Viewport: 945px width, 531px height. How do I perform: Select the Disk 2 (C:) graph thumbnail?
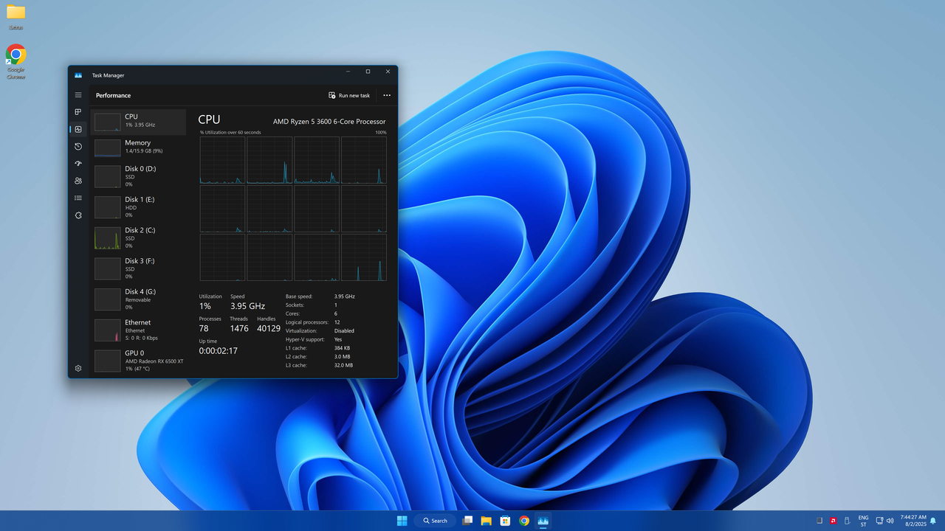point(107,237)
